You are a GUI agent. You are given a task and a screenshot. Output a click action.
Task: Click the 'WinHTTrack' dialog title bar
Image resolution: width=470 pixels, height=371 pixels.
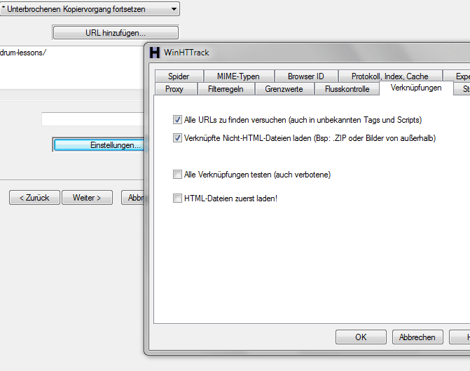pyautogui.click(x=309, y=53)
